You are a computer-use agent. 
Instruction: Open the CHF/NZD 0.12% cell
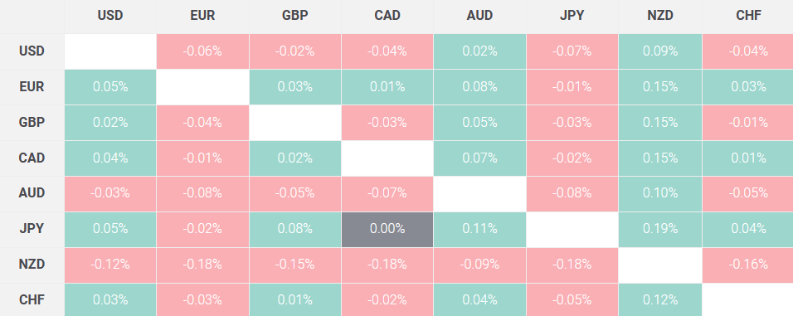coord(660,299)
